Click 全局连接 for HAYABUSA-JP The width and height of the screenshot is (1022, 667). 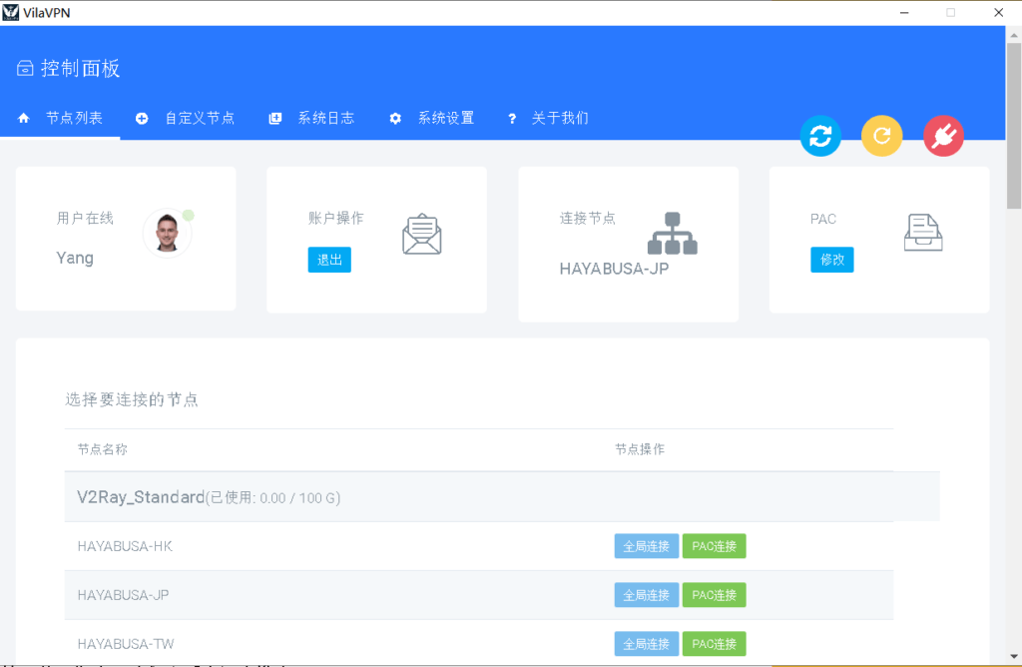(x=646, y=595)
